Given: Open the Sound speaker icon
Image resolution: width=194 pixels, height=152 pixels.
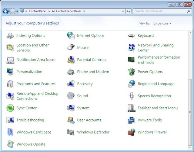Looking at the screenshot, I should tap(71, 96).
